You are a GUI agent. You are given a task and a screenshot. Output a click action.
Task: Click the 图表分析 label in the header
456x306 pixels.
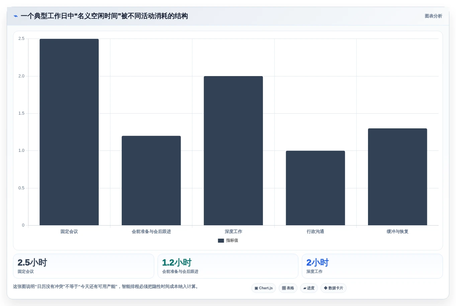[x=433, y=16]
